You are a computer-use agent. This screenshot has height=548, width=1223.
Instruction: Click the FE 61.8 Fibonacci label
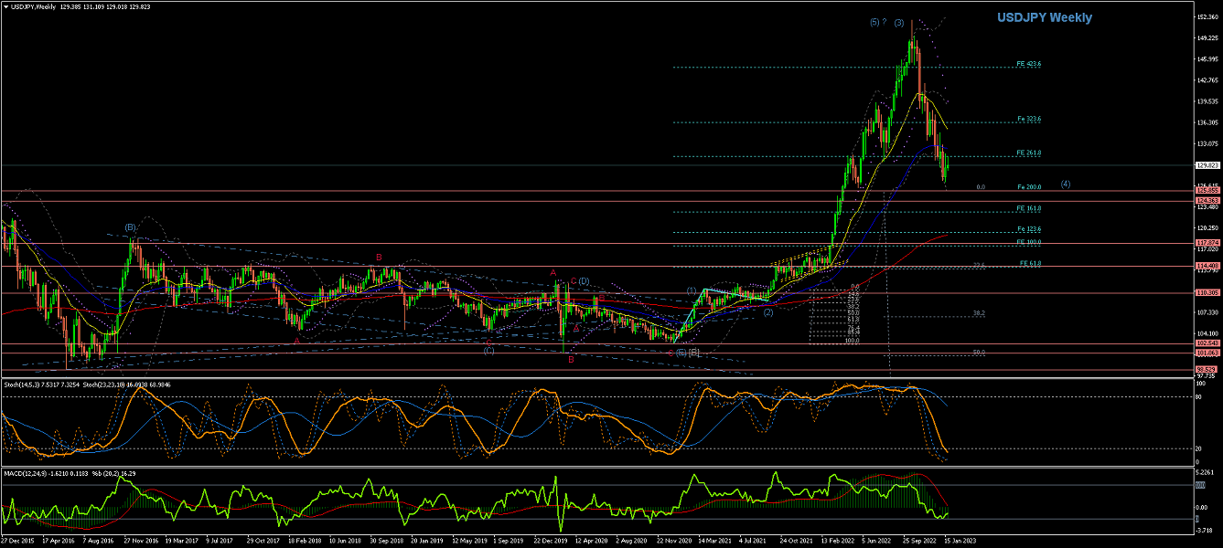[x=1030, y=263]
